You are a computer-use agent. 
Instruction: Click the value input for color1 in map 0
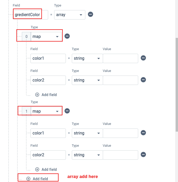click(x=120, y=58)
